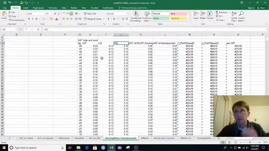Open the General number format dropdown
269x151 pixels.
(127, 14)
